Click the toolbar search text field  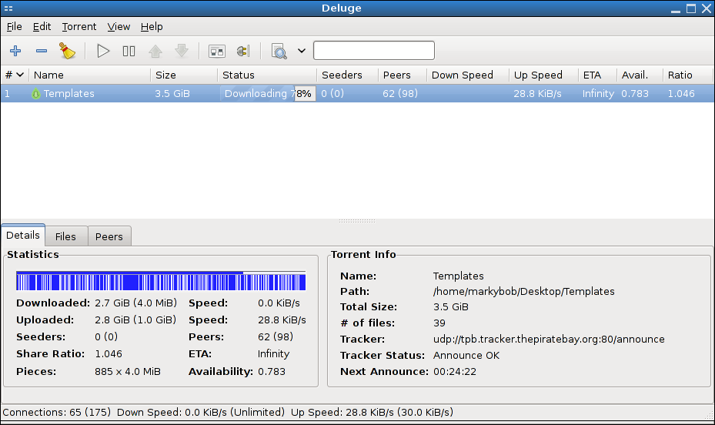373,51
